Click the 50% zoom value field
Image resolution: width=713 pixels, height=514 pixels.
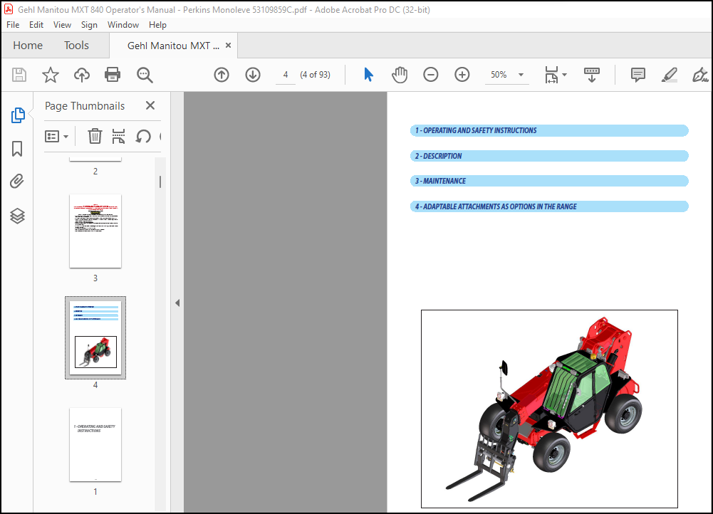(x=499, y=75)
